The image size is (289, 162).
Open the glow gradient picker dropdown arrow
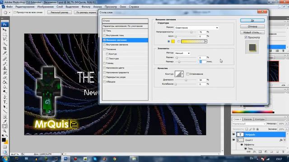pos(206,41)
